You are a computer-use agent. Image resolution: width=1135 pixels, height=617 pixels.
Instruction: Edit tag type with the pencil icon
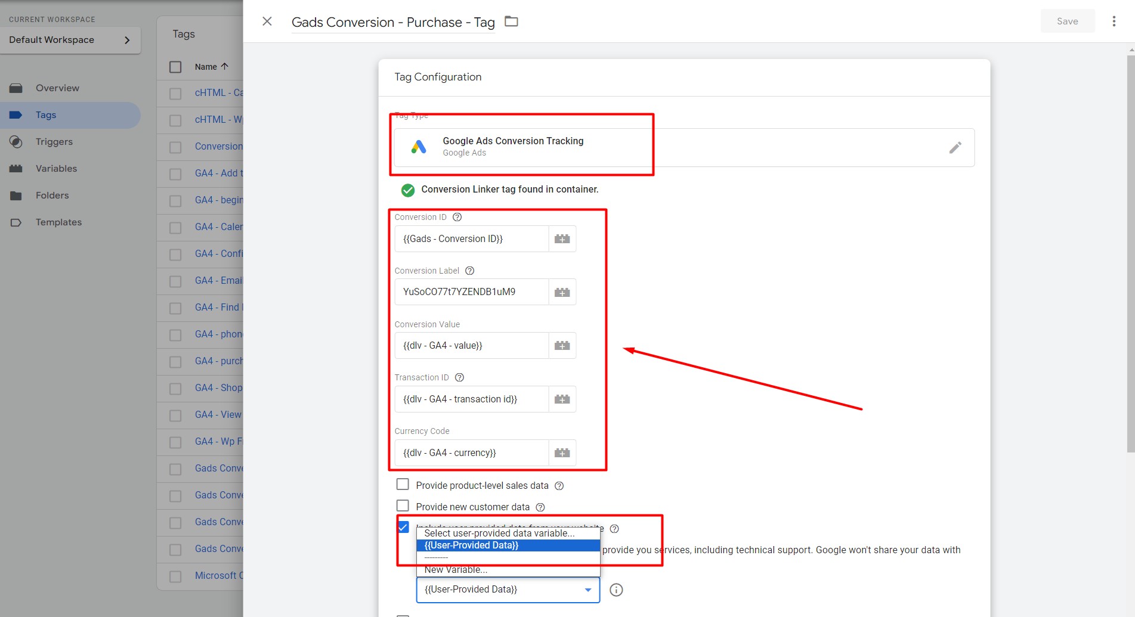click(x=955, y=147)
